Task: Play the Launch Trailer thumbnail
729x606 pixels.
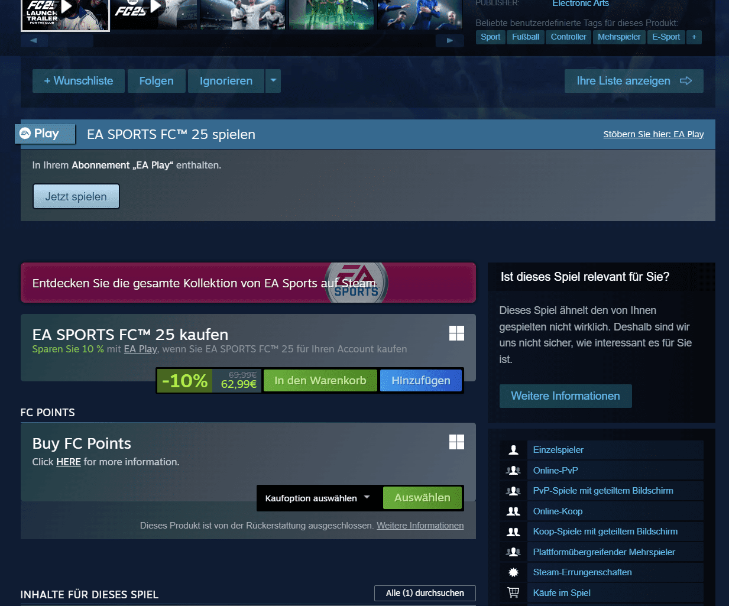Action: [x=65, y=15]
